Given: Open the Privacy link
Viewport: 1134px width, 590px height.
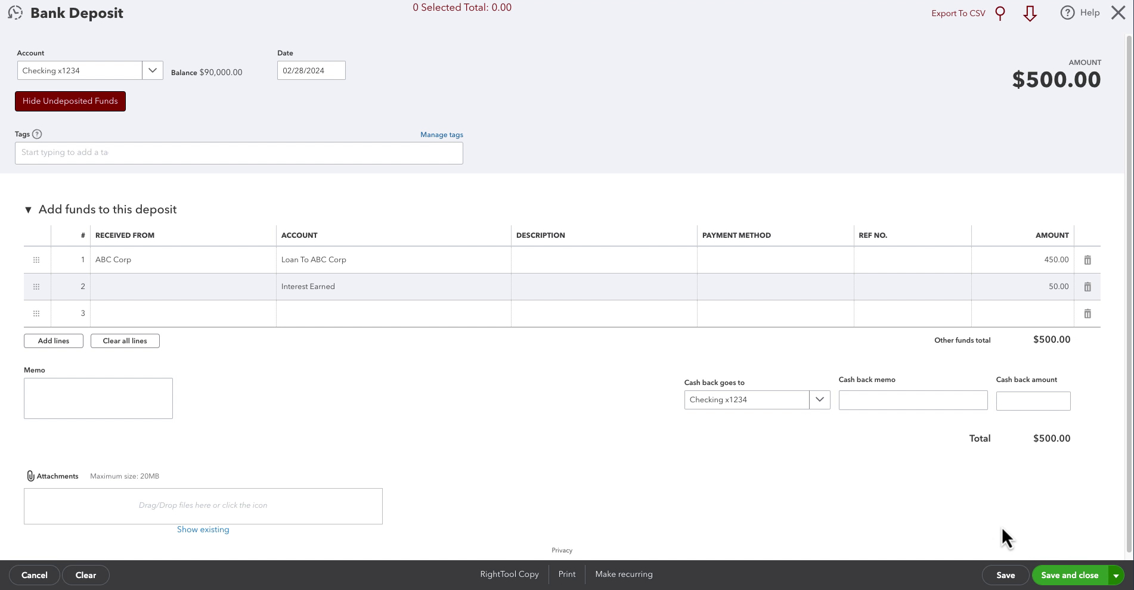Looking at the screenshot, I should (x=562, y=550).
